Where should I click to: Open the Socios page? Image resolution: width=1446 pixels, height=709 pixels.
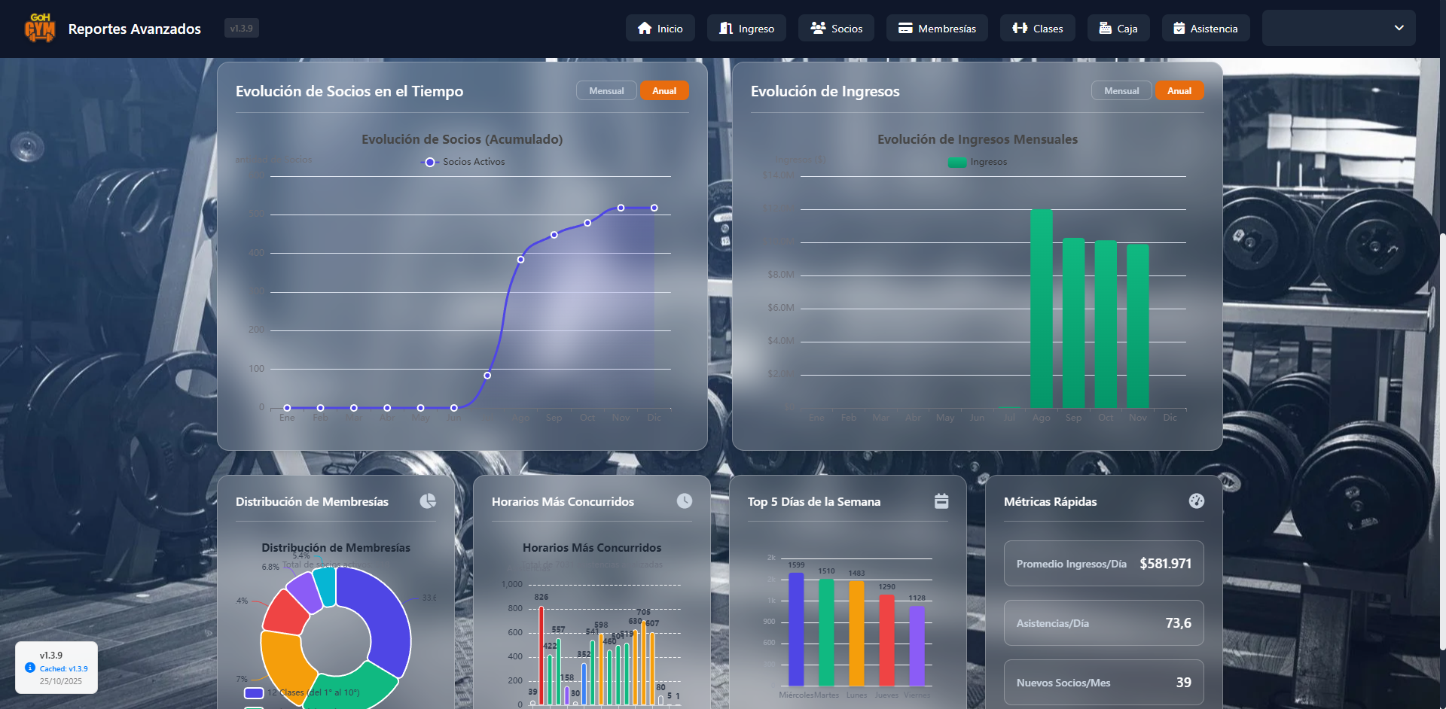[x=836, y=29]
